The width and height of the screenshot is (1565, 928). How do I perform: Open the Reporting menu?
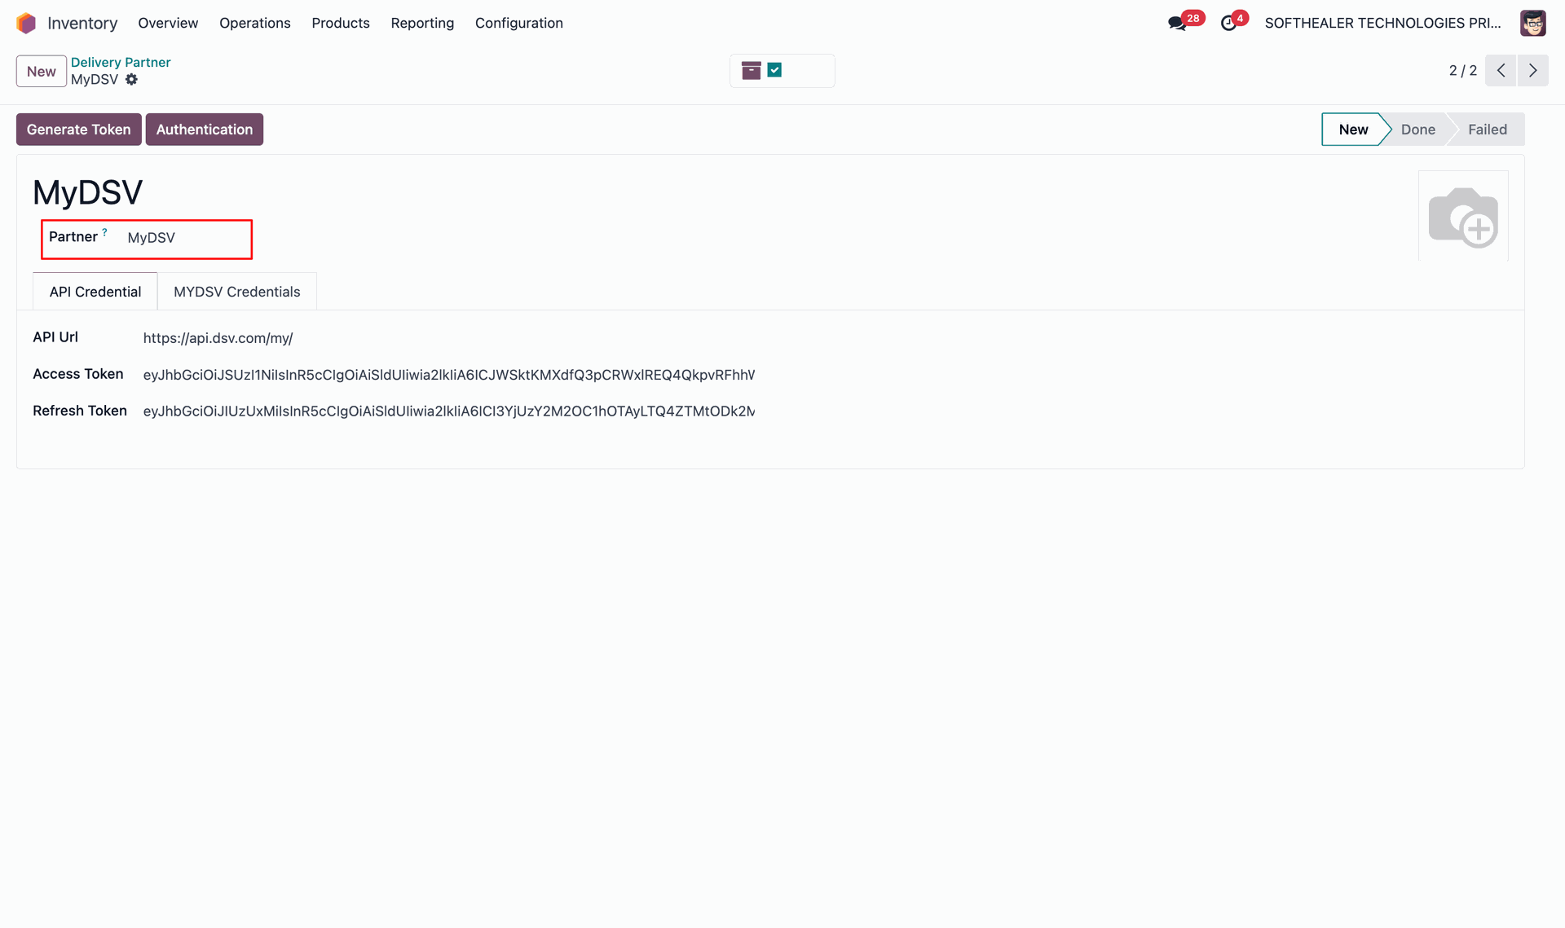coord(422,23)
